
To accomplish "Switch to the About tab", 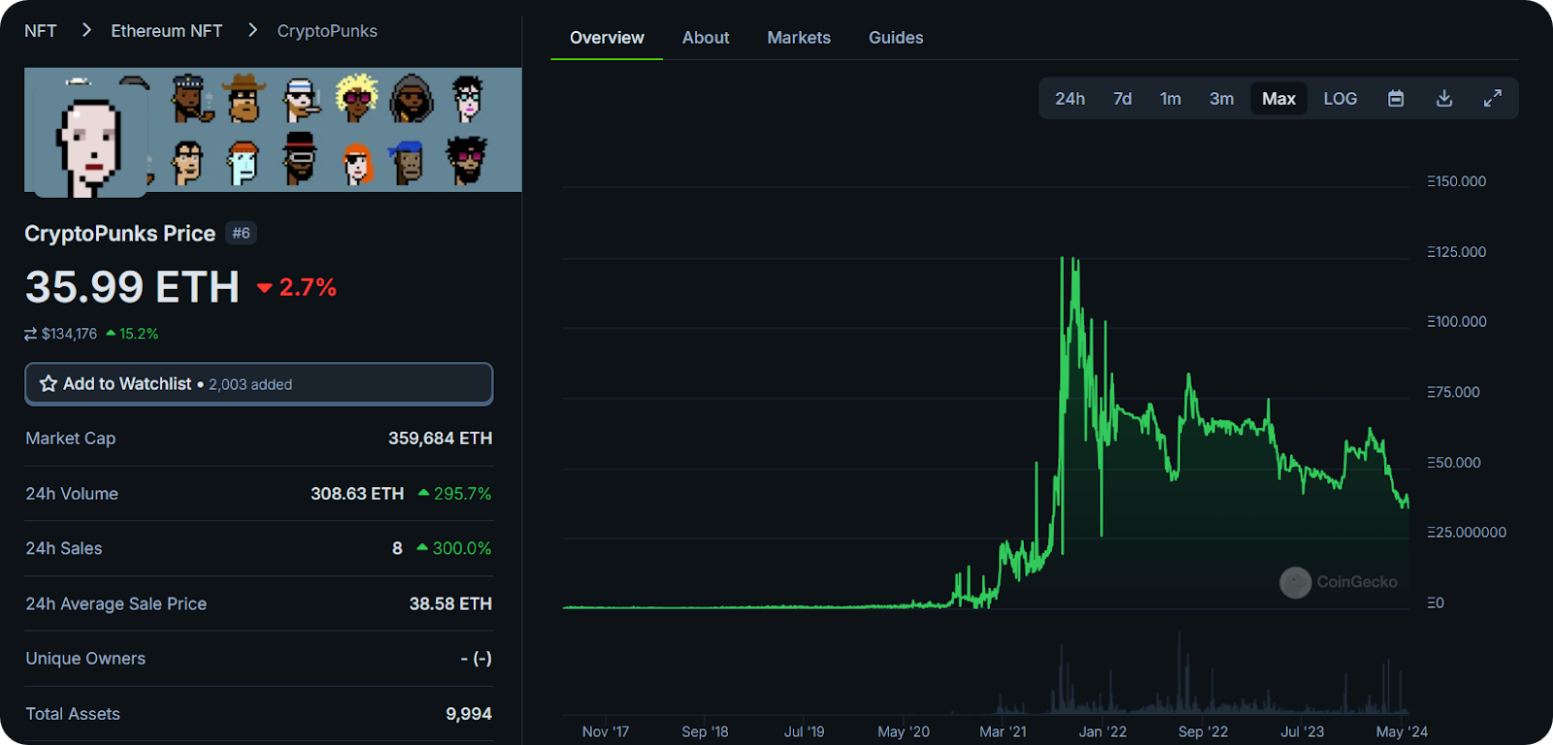I will point(706,38).
